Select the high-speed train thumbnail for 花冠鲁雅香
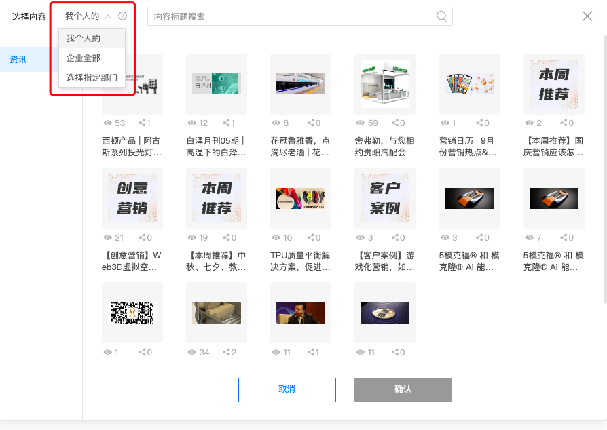This screenshot has width=607, height=430. (301, 83)
